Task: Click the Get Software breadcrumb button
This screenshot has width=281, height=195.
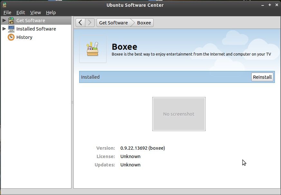Action: 114,23
